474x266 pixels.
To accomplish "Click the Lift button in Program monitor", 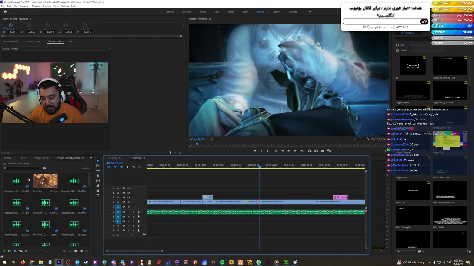I will (310, 151).
